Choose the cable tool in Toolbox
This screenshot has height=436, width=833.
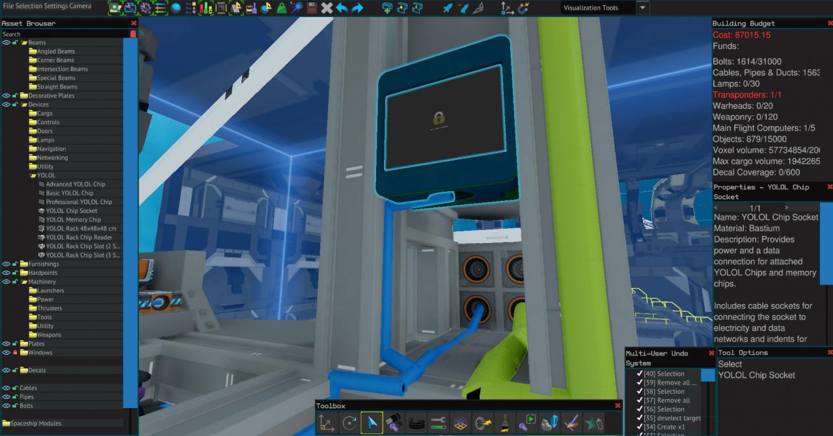tap(416, 423)
